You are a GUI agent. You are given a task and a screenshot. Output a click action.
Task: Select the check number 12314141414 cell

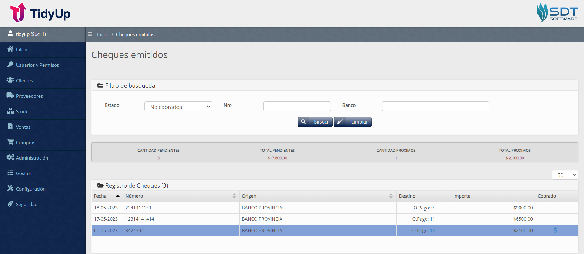tap(181, 219)
